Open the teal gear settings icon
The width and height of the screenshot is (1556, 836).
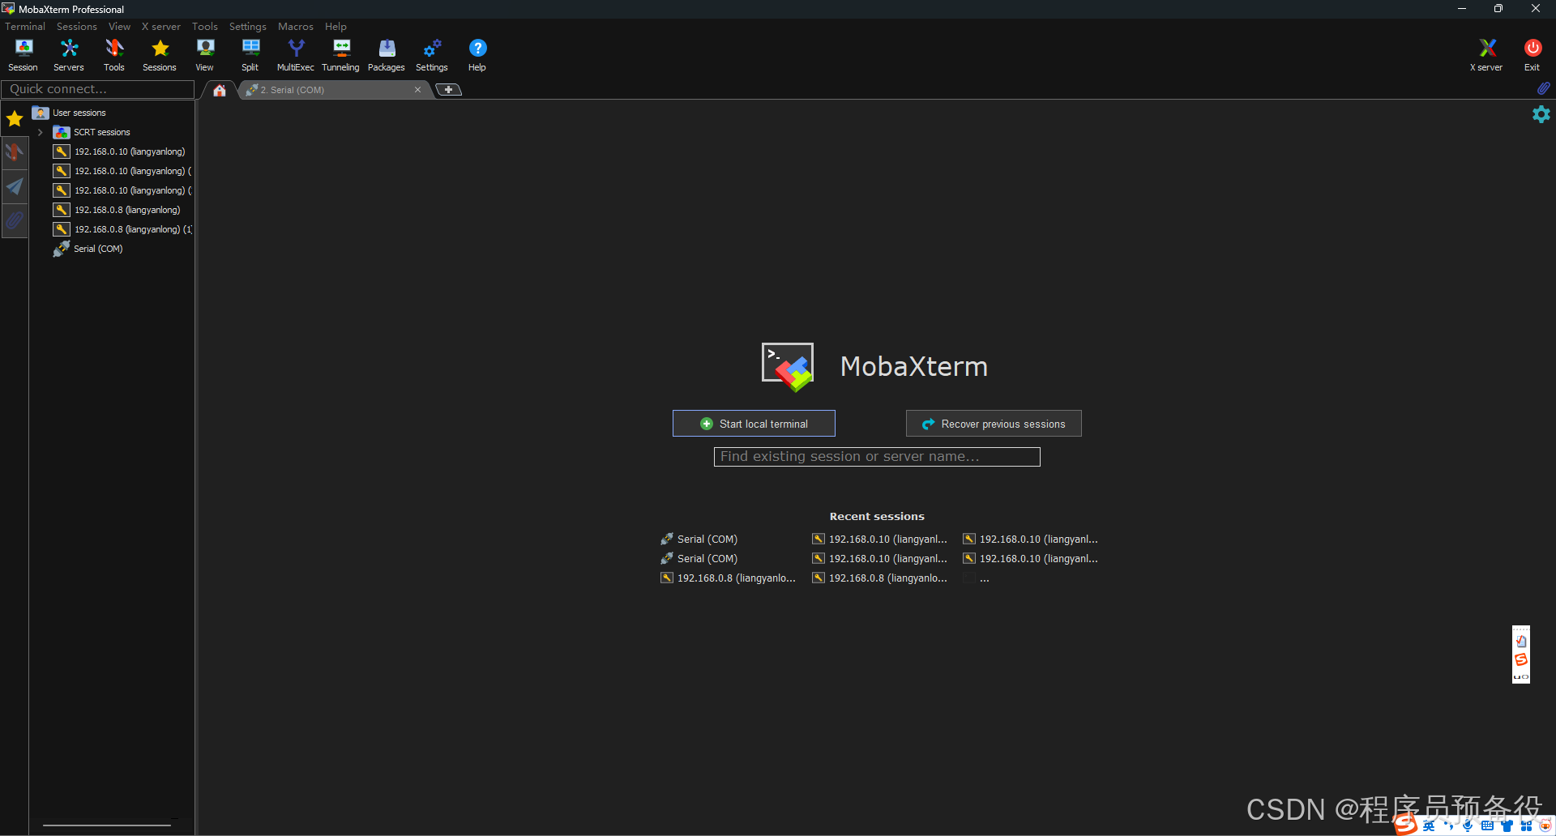coord(1541,114)
